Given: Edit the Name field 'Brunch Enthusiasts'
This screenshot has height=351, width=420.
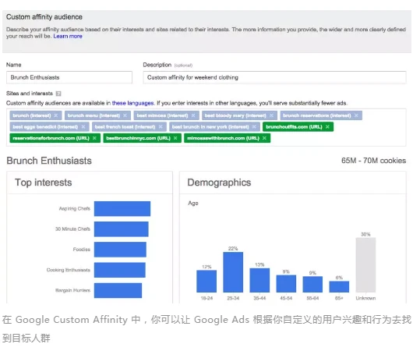Looking at the screenshot, I should click(69, 77).
